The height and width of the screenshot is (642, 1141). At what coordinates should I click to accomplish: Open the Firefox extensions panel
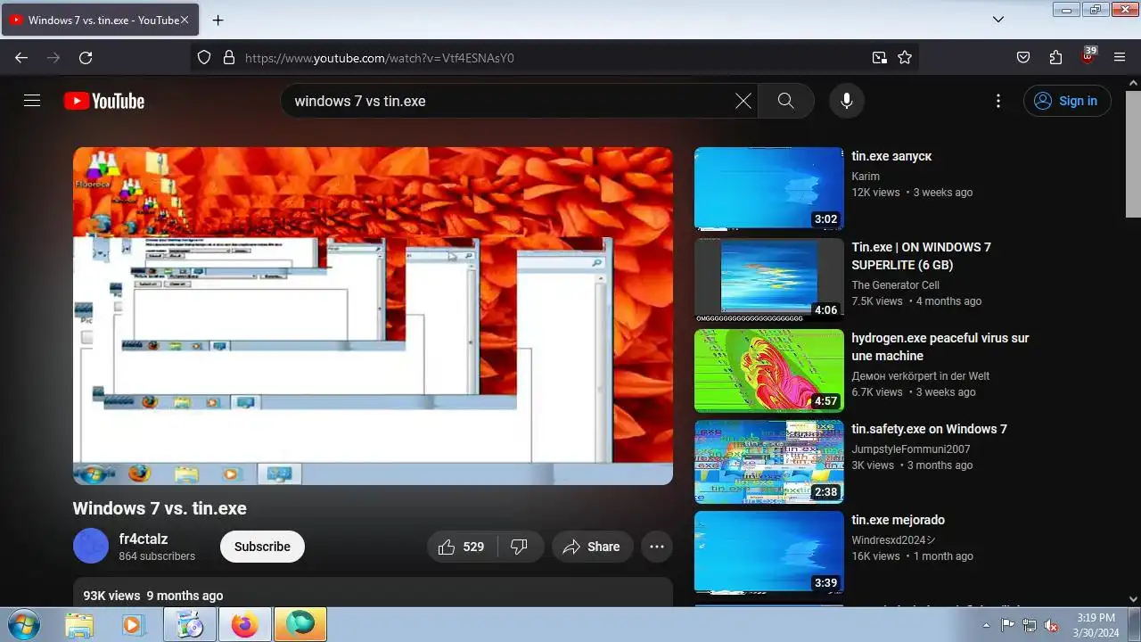1055,57
